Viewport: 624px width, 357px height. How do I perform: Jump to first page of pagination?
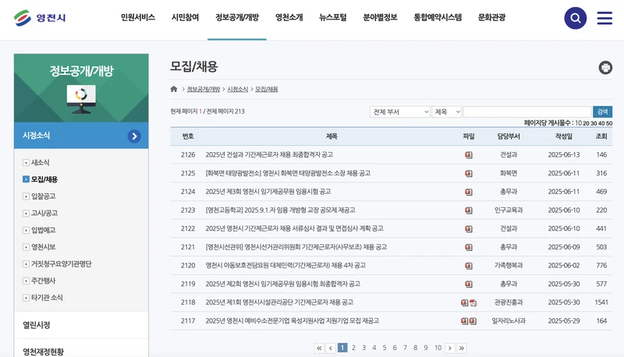pos(319,348)
